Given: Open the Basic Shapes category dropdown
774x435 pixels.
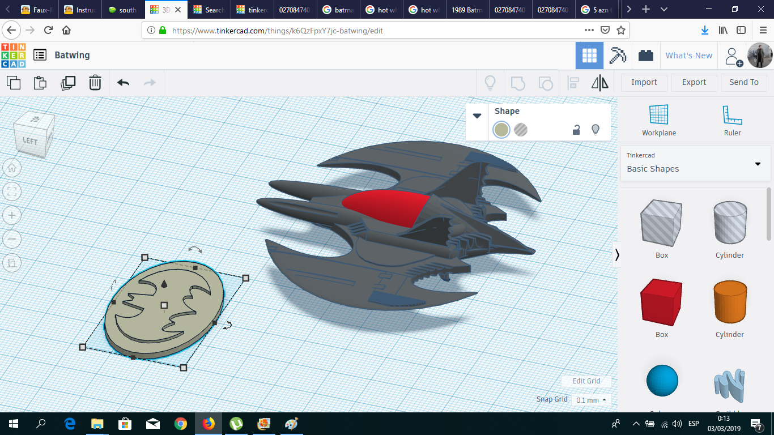Looking at the screenshot, I should pyautogui.click(x=695, y=163).
